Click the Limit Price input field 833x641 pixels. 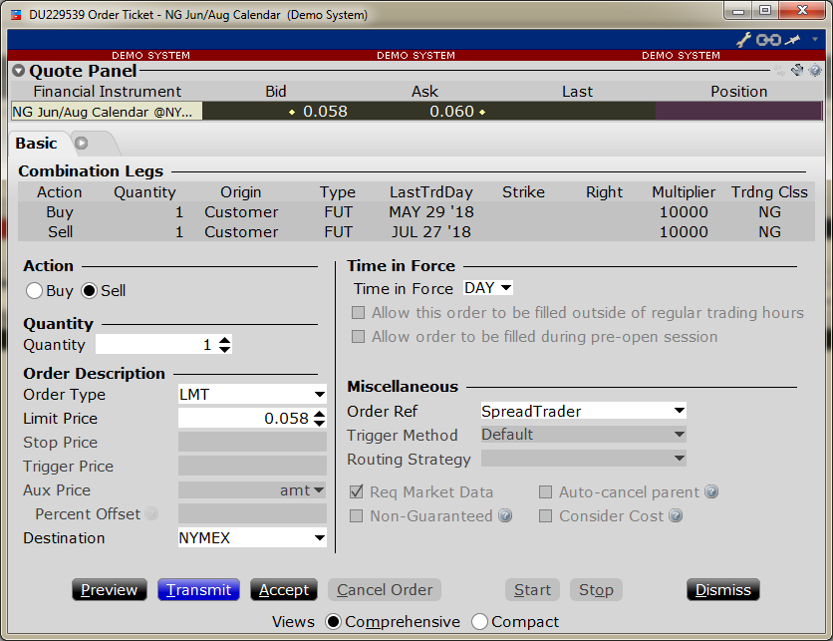[244, 419]
